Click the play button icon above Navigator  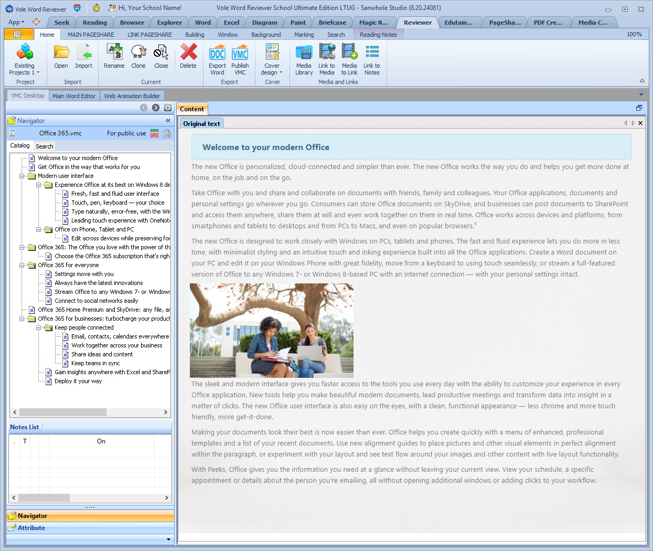[168, 108]
